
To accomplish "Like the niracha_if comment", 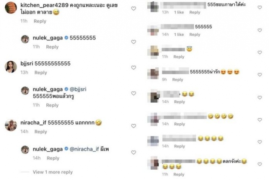I will point(133,126).
